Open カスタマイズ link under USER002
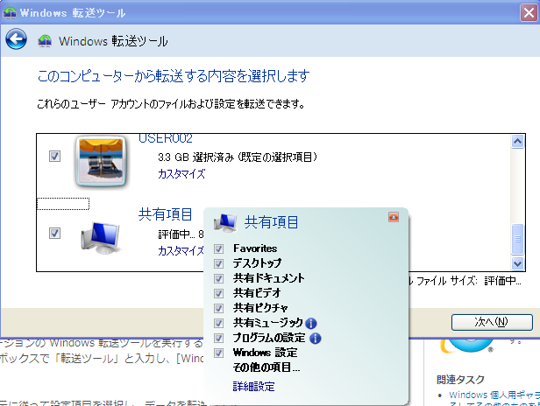This screenshot has height=406, width=540. (181, 174)
